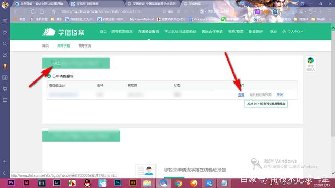
Task: Open 职业测评 navigation item
Action: [256, 31]
